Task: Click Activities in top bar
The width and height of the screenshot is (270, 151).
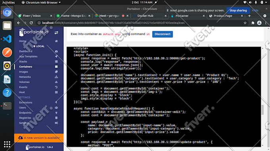Action: tap(8, 2)
